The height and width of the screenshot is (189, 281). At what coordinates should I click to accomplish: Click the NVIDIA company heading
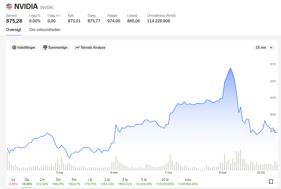coord(26,6)
